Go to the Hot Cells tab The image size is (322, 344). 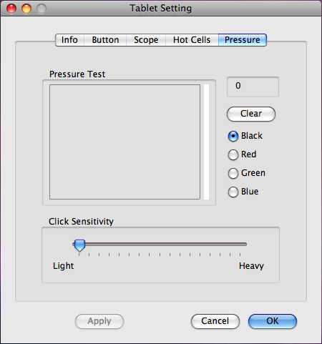pos(192,40)
